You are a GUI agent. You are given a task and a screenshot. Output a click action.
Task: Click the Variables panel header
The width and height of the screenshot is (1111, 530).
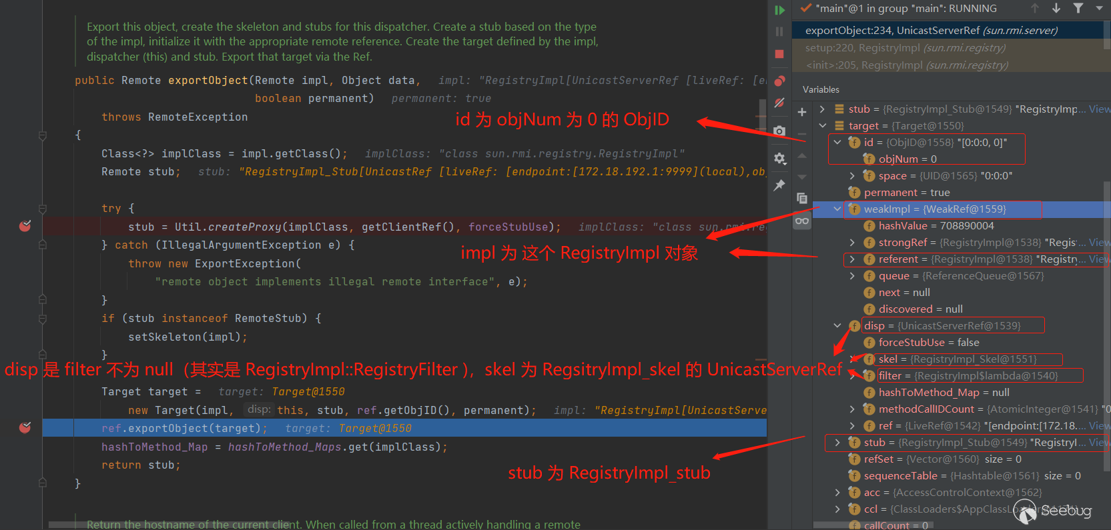point(821,89)
